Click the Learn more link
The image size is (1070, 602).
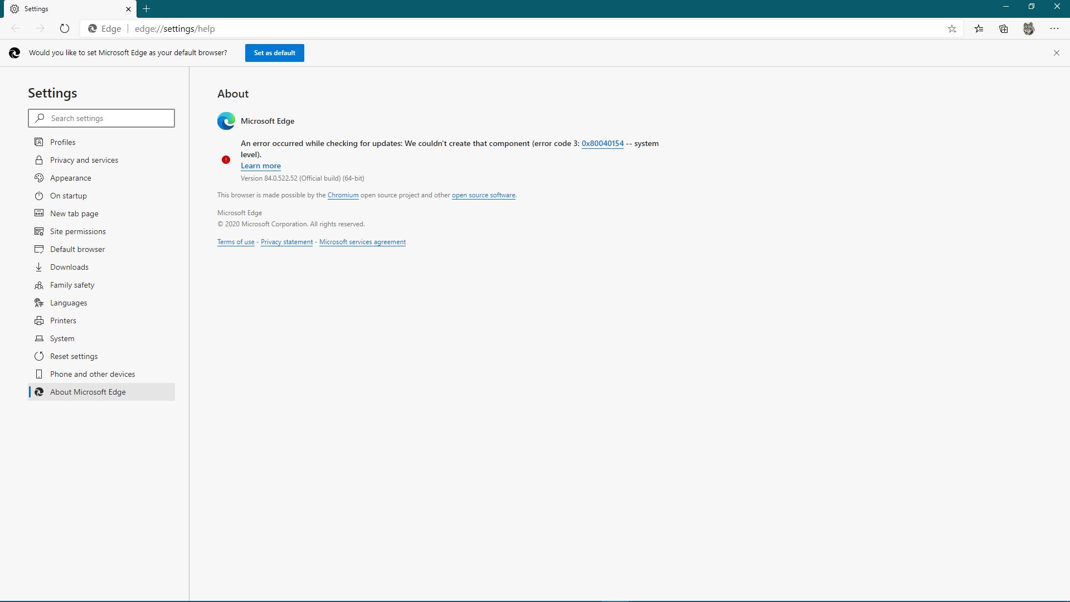coord(260,166)
